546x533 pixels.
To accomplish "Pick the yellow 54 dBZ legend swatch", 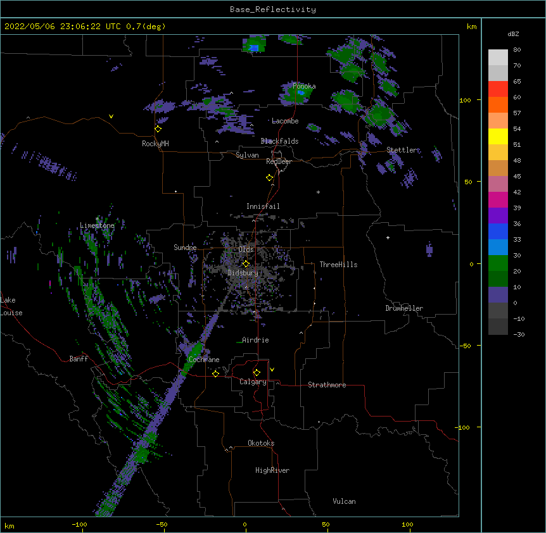I will (x=498, y=136).
